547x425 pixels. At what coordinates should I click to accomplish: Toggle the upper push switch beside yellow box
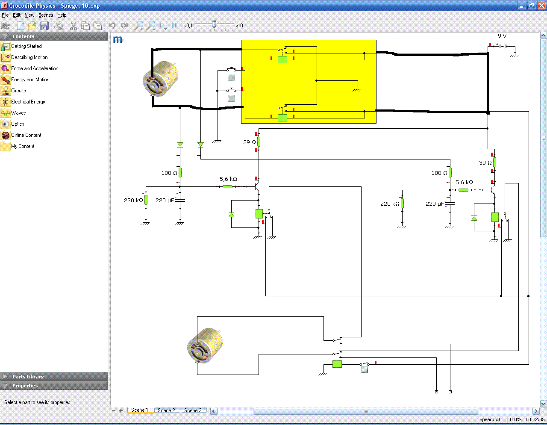point(231,78)
